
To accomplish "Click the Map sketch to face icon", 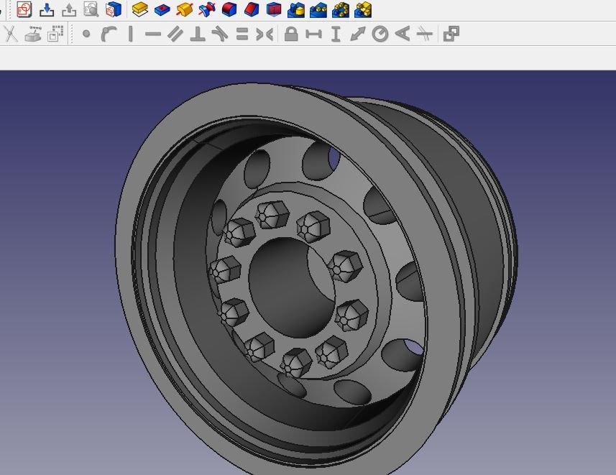I will 114,9.
